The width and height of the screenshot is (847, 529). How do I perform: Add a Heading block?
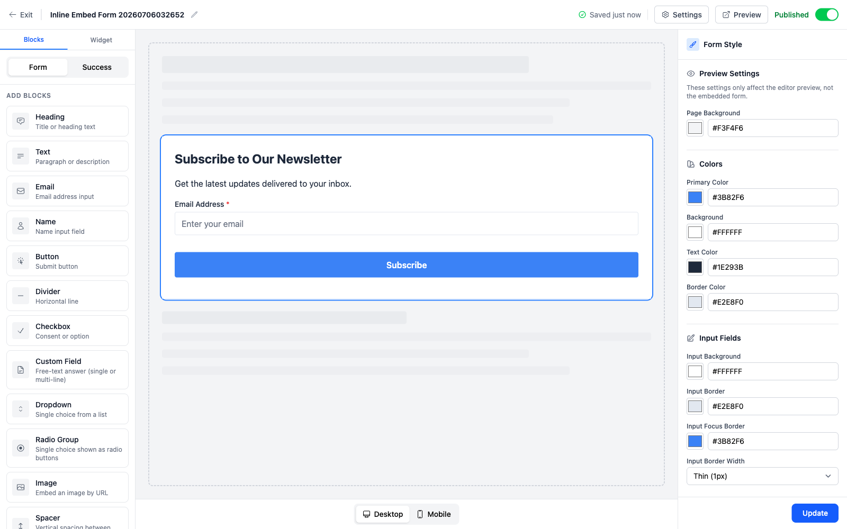click(x=67, y=121)
